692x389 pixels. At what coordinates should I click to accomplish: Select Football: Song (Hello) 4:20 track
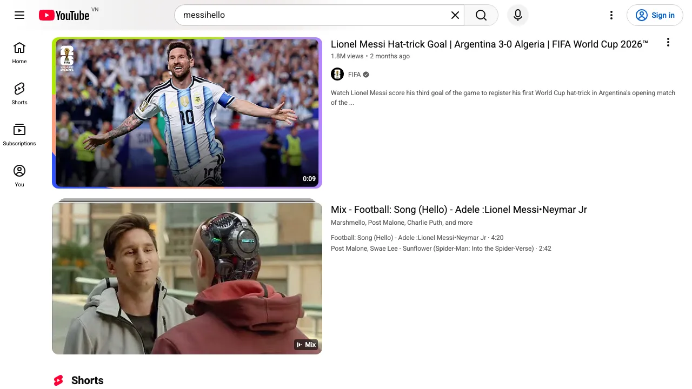pyautogui.click(x=417, y=238)
